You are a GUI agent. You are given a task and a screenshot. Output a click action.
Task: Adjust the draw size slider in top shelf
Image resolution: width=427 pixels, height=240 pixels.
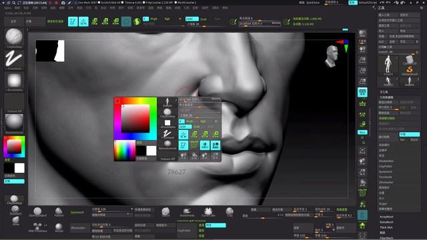click(x=260, y=24)
